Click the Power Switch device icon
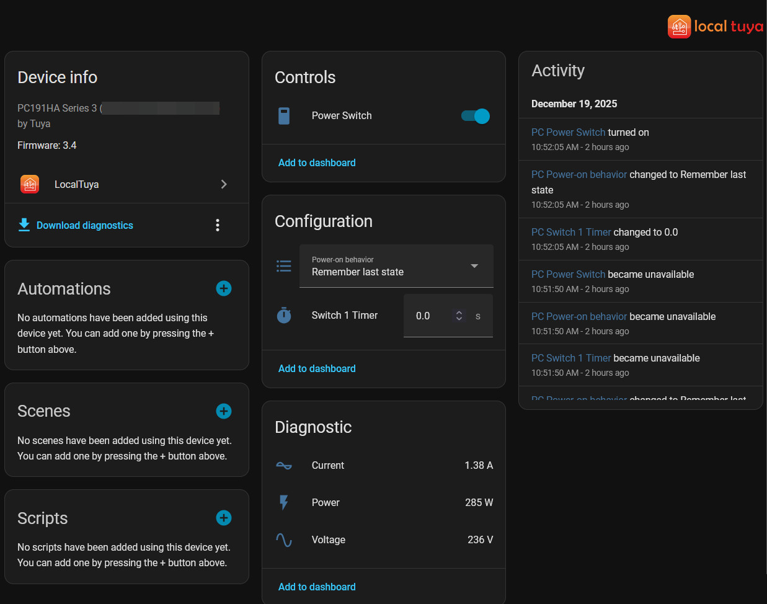This screenshot has width=767, height=604. [284, 116]
